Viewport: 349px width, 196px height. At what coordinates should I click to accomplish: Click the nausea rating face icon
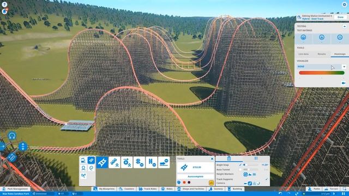340,38
